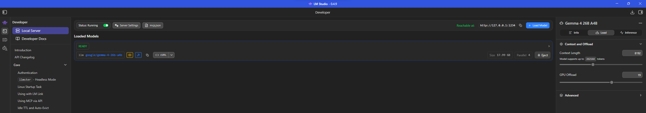646x113 pixels.
Task: Click the layers icon next to Advanced
Action: point(561,95)
